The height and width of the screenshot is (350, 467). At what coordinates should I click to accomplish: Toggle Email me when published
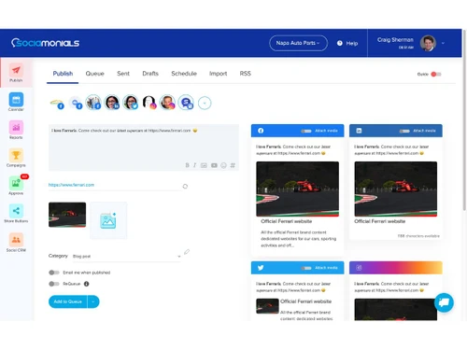coord(54,273)
